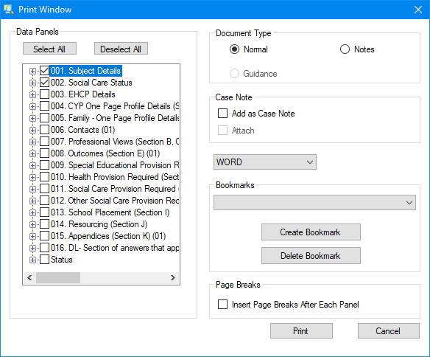Screen dimensions: 430x357
Task: Tick the Add as Case Note checkbox
Action: [222, 113]
